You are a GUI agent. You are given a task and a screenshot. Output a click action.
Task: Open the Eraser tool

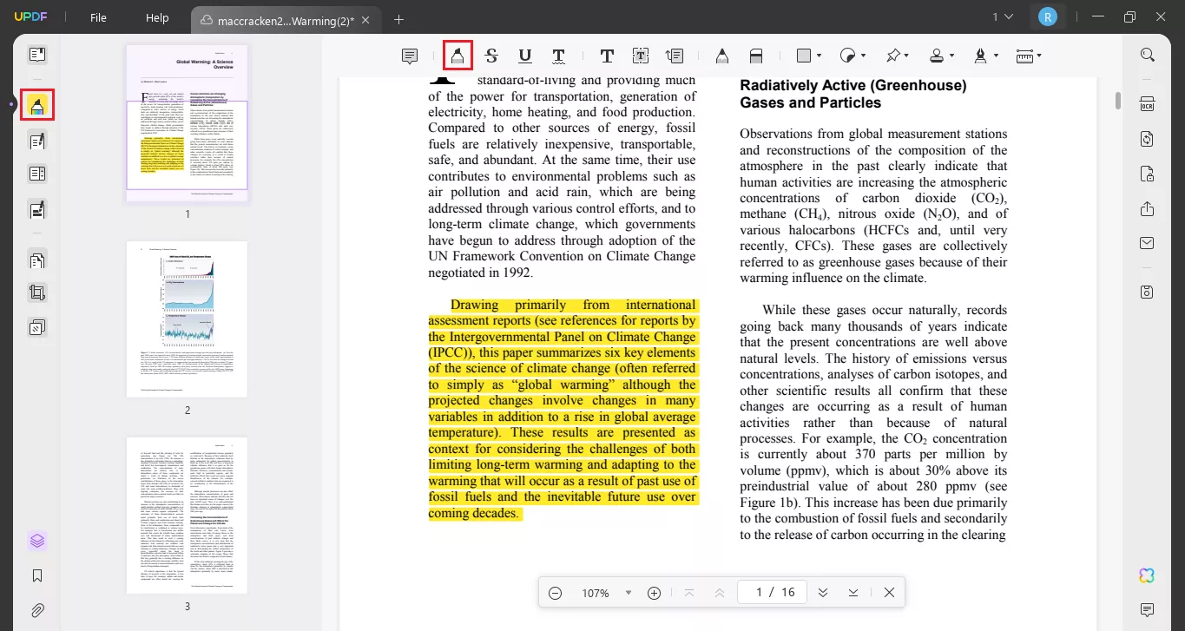click(x=755, y=55)
